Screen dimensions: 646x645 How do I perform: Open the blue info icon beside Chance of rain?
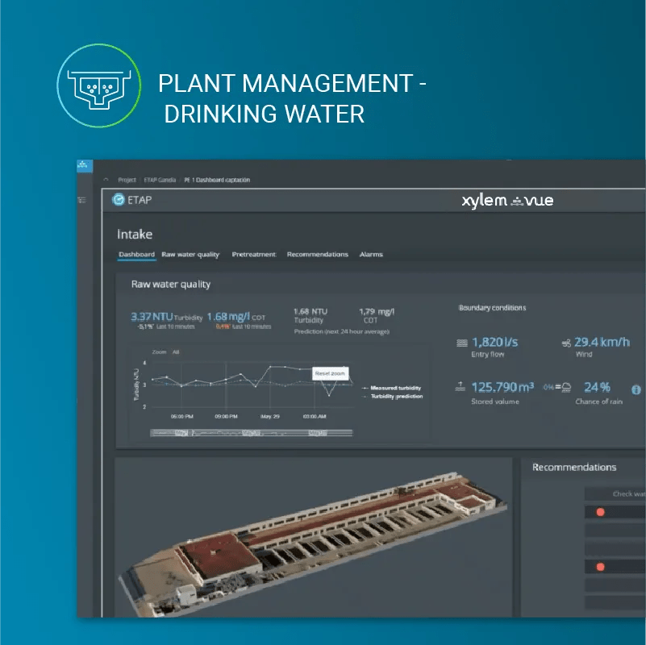point(636,389)
